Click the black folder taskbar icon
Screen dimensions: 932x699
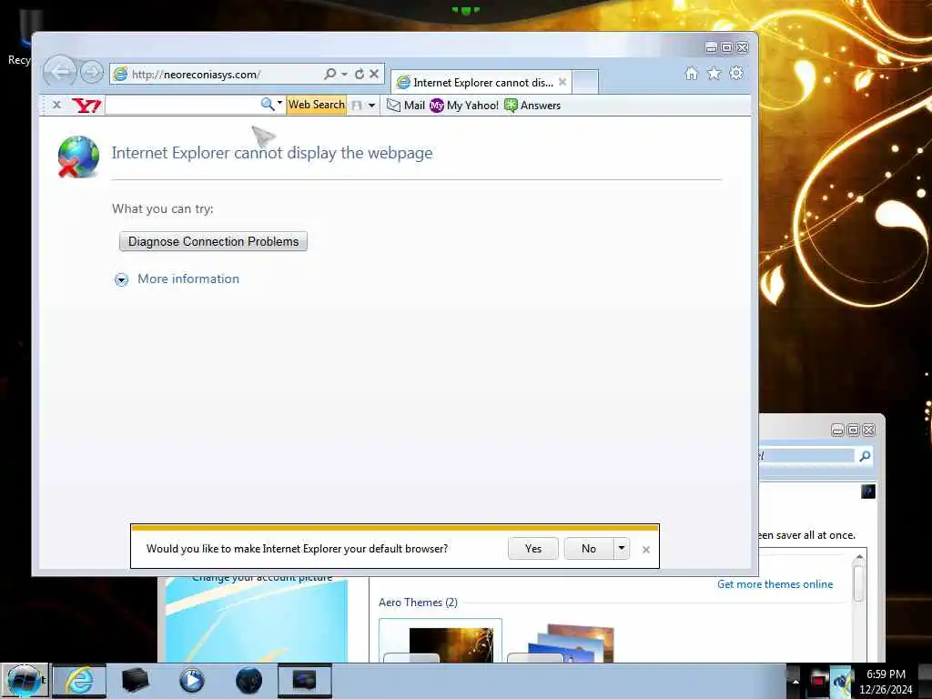click(135, 681)
